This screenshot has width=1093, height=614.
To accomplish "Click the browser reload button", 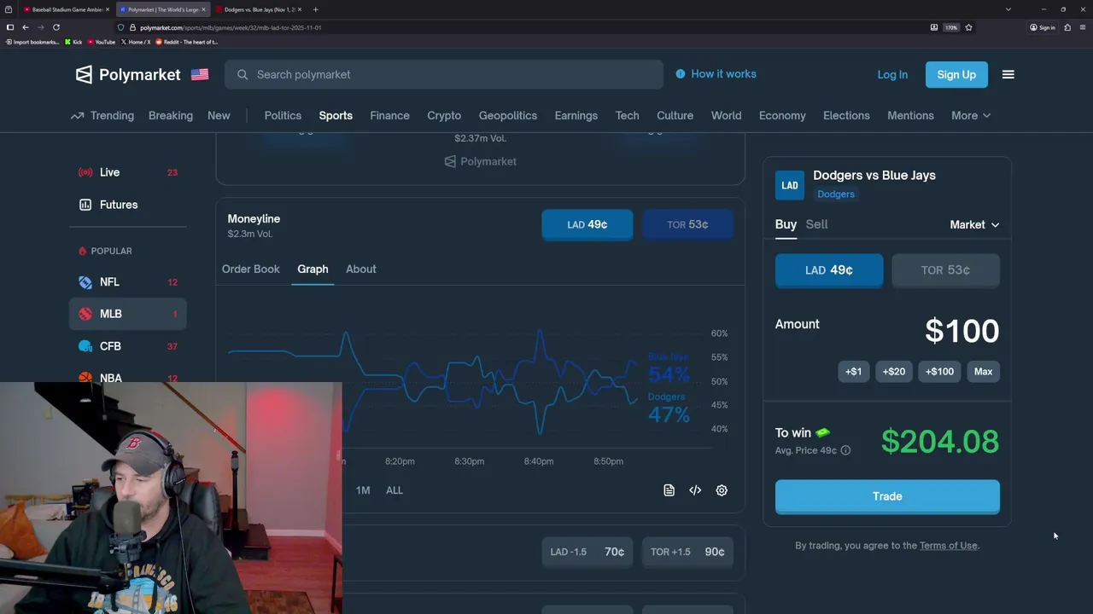I will (x=56, y=27).
